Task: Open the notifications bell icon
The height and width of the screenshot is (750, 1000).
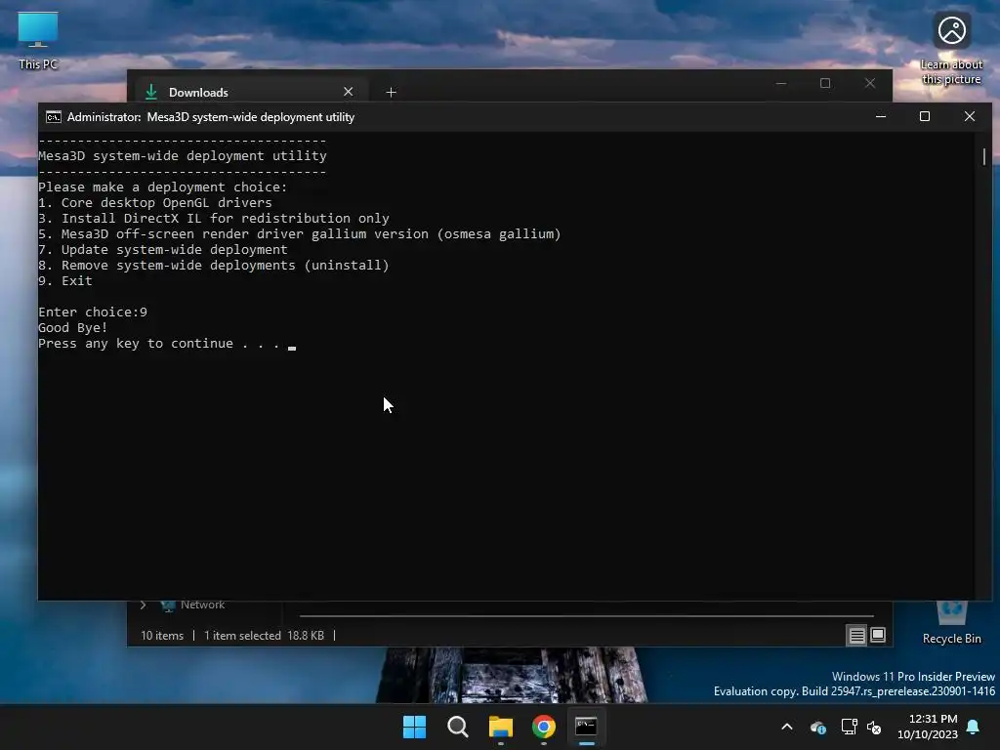Action: point(973,727)
